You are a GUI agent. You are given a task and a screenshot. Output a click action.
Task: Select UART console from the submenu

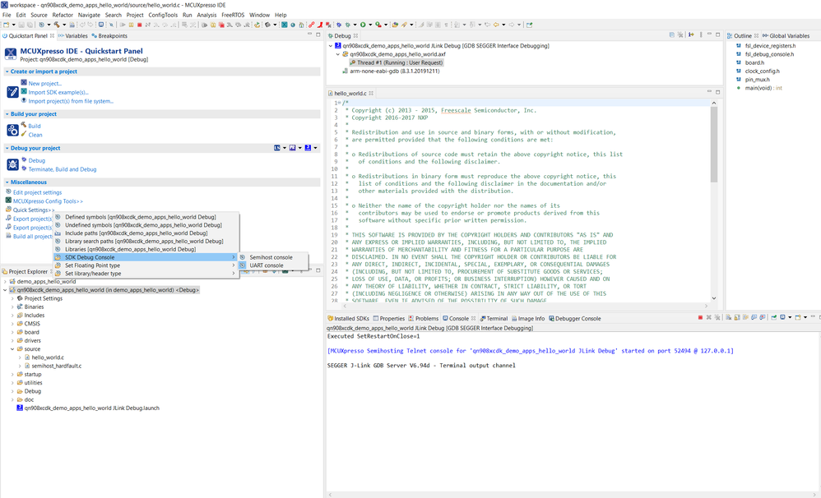point(273,265)
